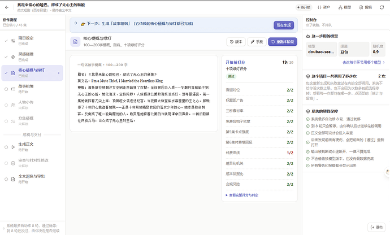
Task: Select the 灵感碰撞 step label
Action: tap(26, 54)
